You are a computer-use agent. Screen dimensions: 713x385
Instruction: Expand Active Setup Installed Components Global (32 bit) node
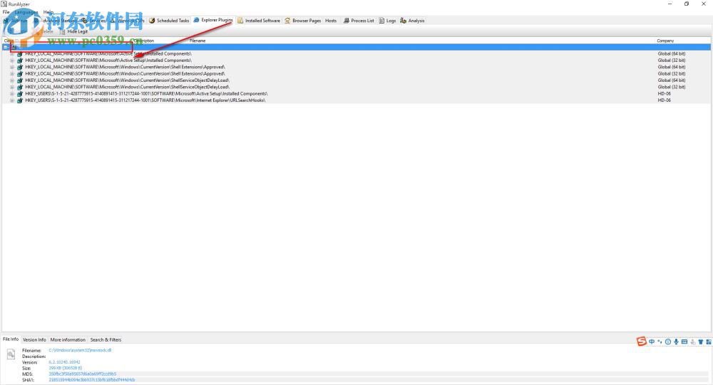(x=12, y=60)
